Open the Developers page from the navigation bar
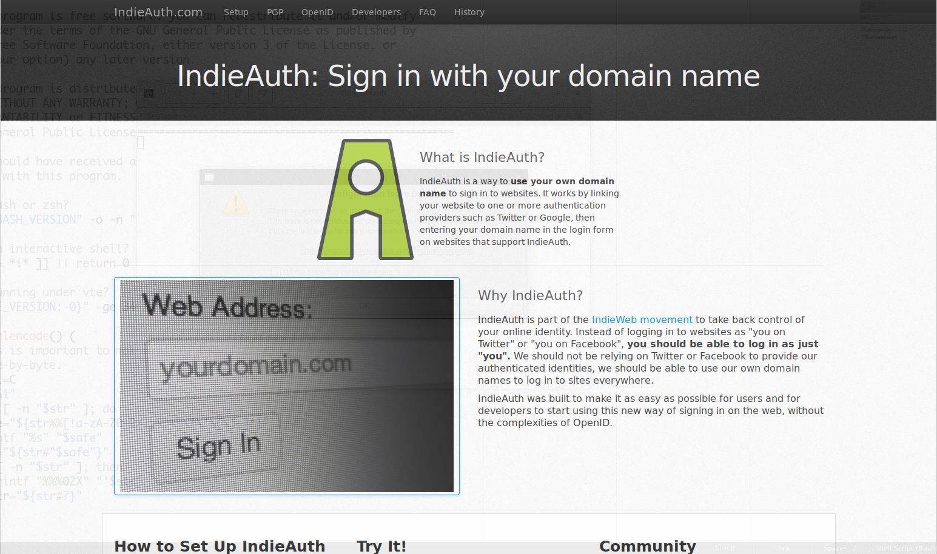937x554 pixels. pos(376,12)
